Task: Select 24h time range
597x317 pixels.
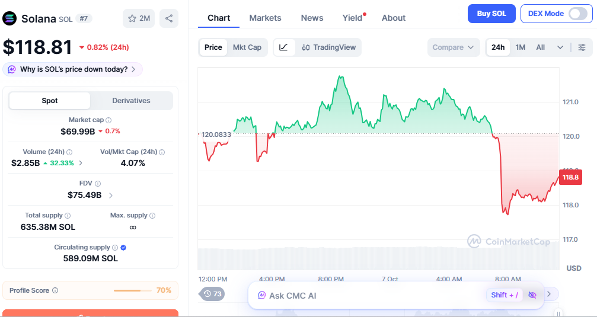Action: pos(498,47)
